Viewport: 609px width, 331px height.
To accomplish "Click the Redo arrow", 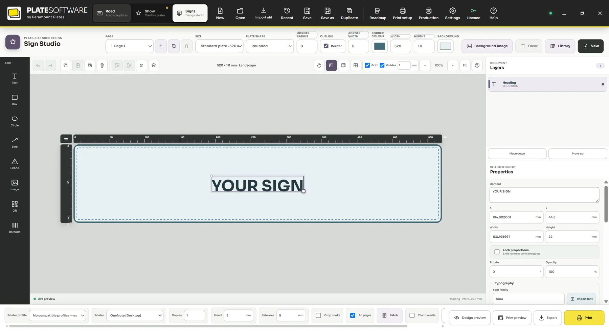I will [50, 65].
